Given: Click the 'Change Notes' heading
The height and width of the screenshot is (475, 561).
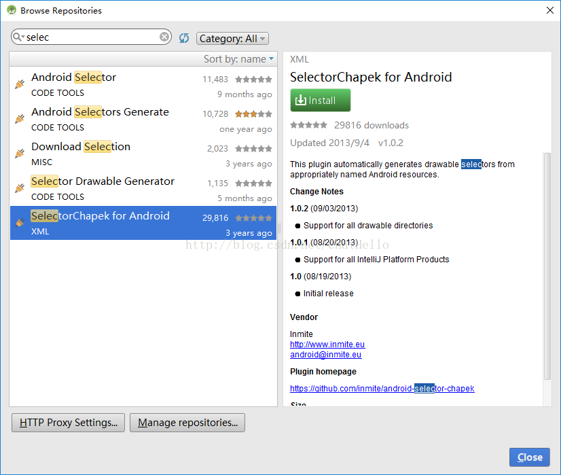Looking at the screenshot, I should tap(316, 192).
